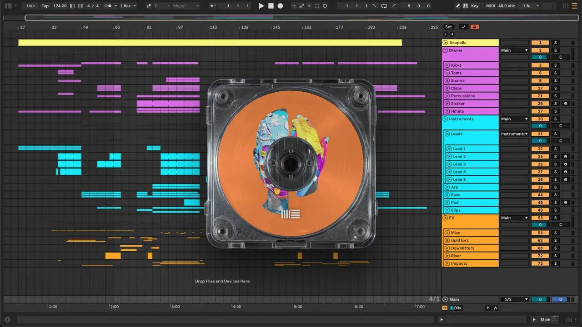Click the 48.0 kHz sample rate display

[x=507, y=6]
